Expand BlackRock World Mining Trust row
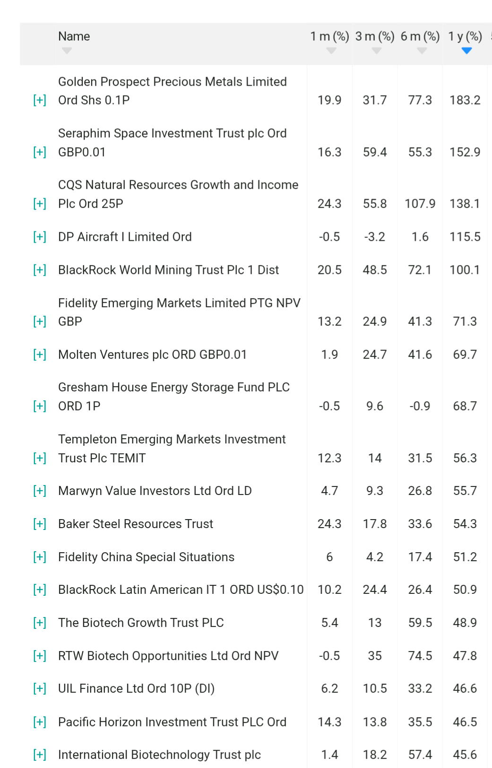The image size is (492, 768). point(40,270)
